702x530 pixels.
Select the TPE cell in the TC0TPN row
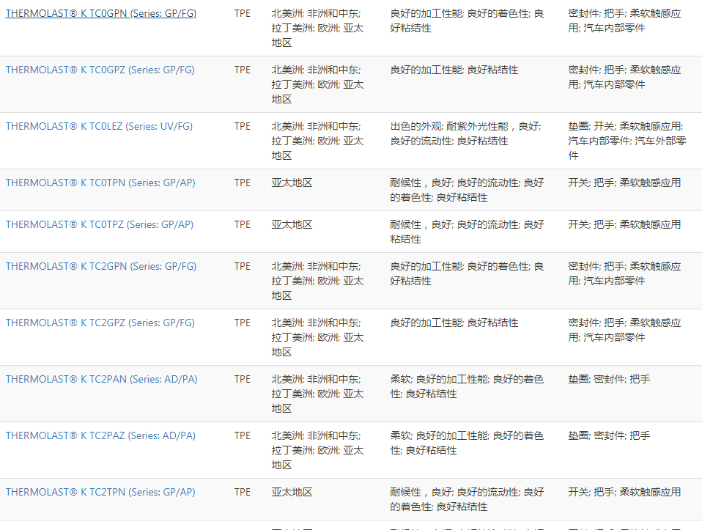click(x=243, y=183)
